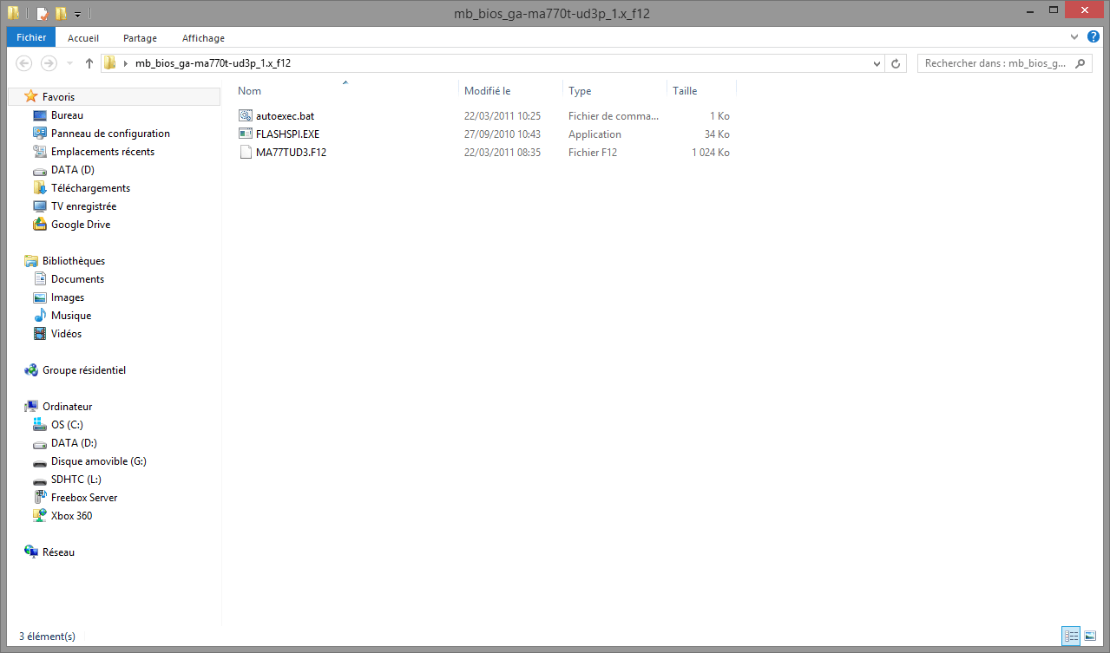The image size is (1110, 653).
Task: Go up one folder level arrow
Action: point(89,63)
